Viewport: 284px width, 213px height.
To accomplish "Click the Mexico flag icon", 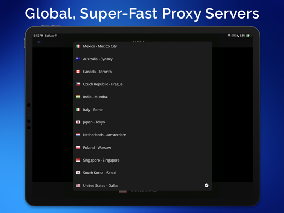I will 78,46.
